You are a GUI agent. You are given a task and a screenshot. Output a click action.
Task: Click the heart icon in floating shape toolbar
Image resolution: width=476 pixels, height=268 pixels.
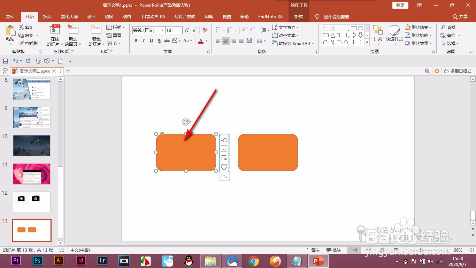224,167
